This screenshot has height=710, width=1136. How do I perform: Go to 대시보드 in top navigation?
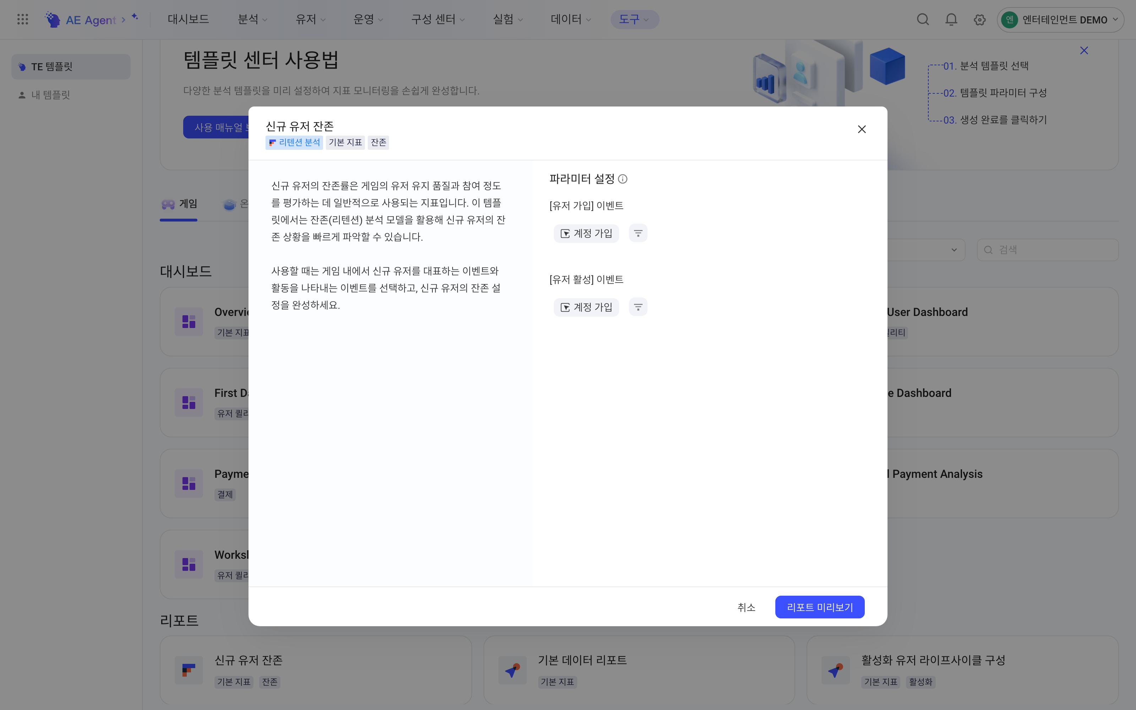pos(188,20)
